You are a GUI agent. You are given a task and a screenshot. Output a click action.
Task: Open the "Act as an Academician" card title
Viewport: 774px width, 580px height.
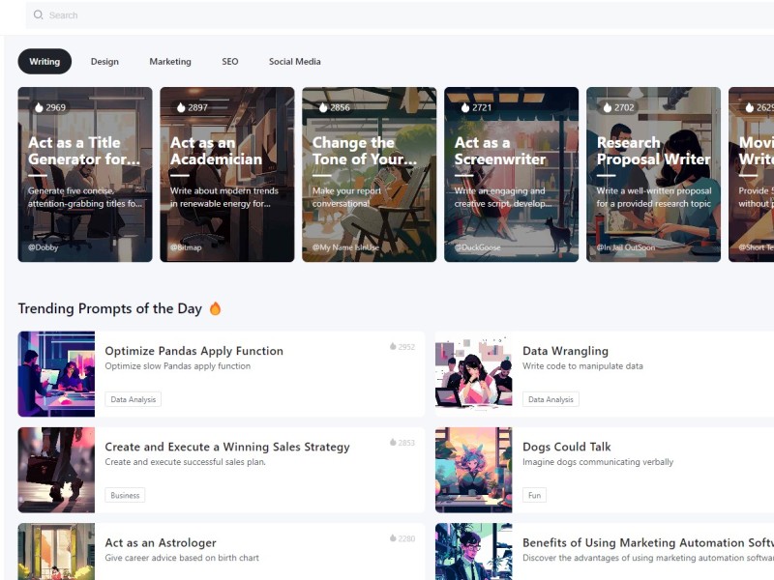[216, 151]
